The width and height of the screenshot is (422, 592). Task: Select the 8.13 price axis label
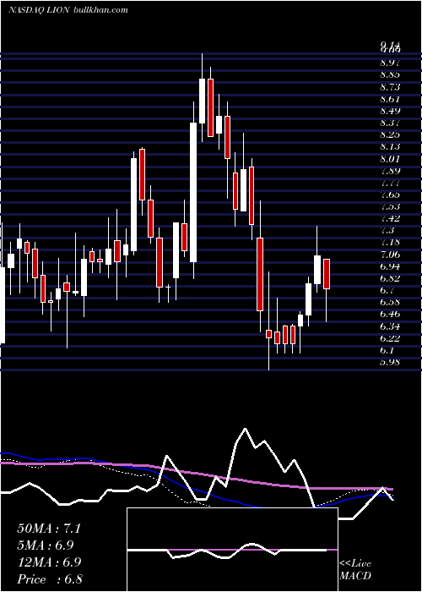[390, 146]
